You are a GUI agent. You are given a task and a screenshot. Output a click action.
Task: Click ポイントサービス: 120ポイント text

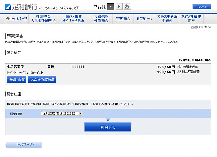25,73
